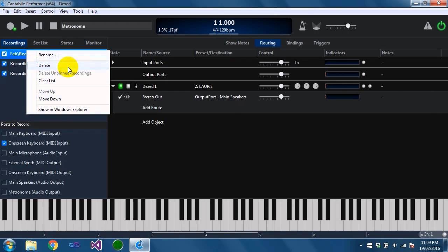Pause playback using the Pause button

pyautogui.click(x=39, y=26)
